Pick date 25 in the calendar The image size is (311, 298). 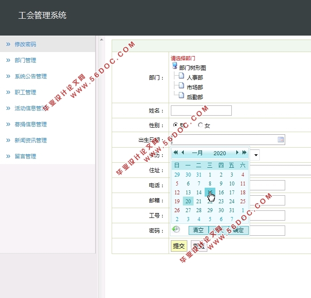coord(243,201)
